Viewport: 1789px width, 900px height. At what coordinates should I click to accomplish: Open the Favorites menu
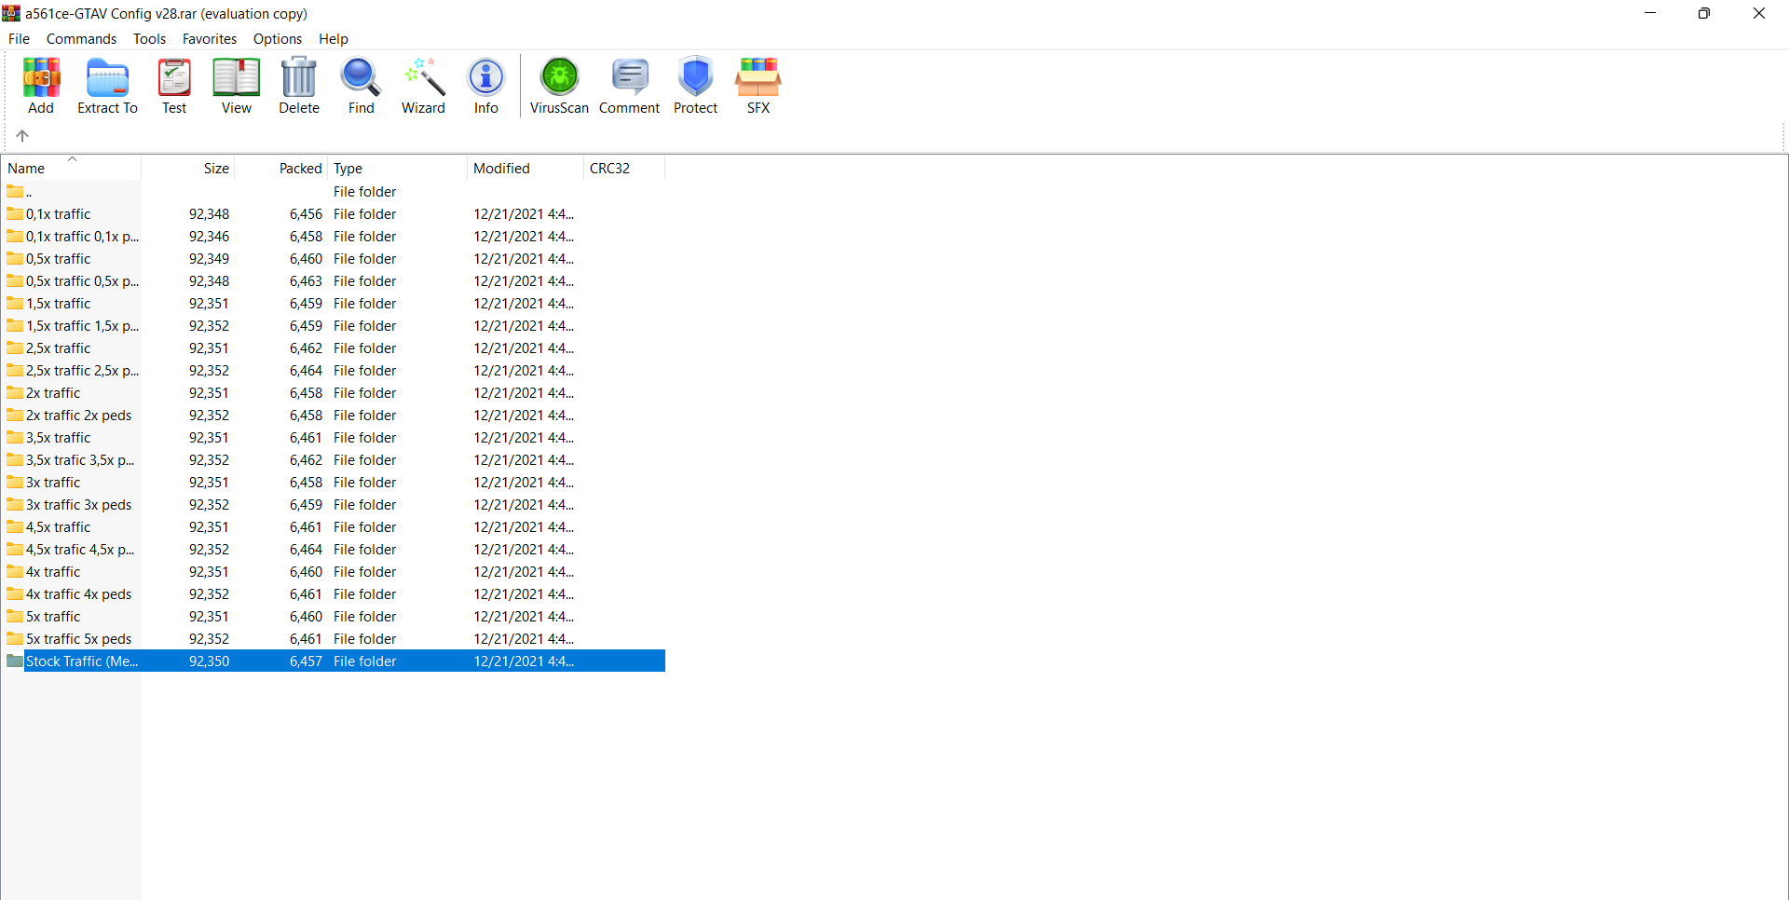coord(210,39)
